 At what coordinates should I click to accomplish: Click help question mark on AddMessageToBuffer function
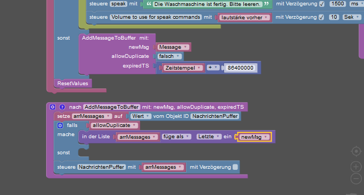pyautogui.click(x=62, y=107)
